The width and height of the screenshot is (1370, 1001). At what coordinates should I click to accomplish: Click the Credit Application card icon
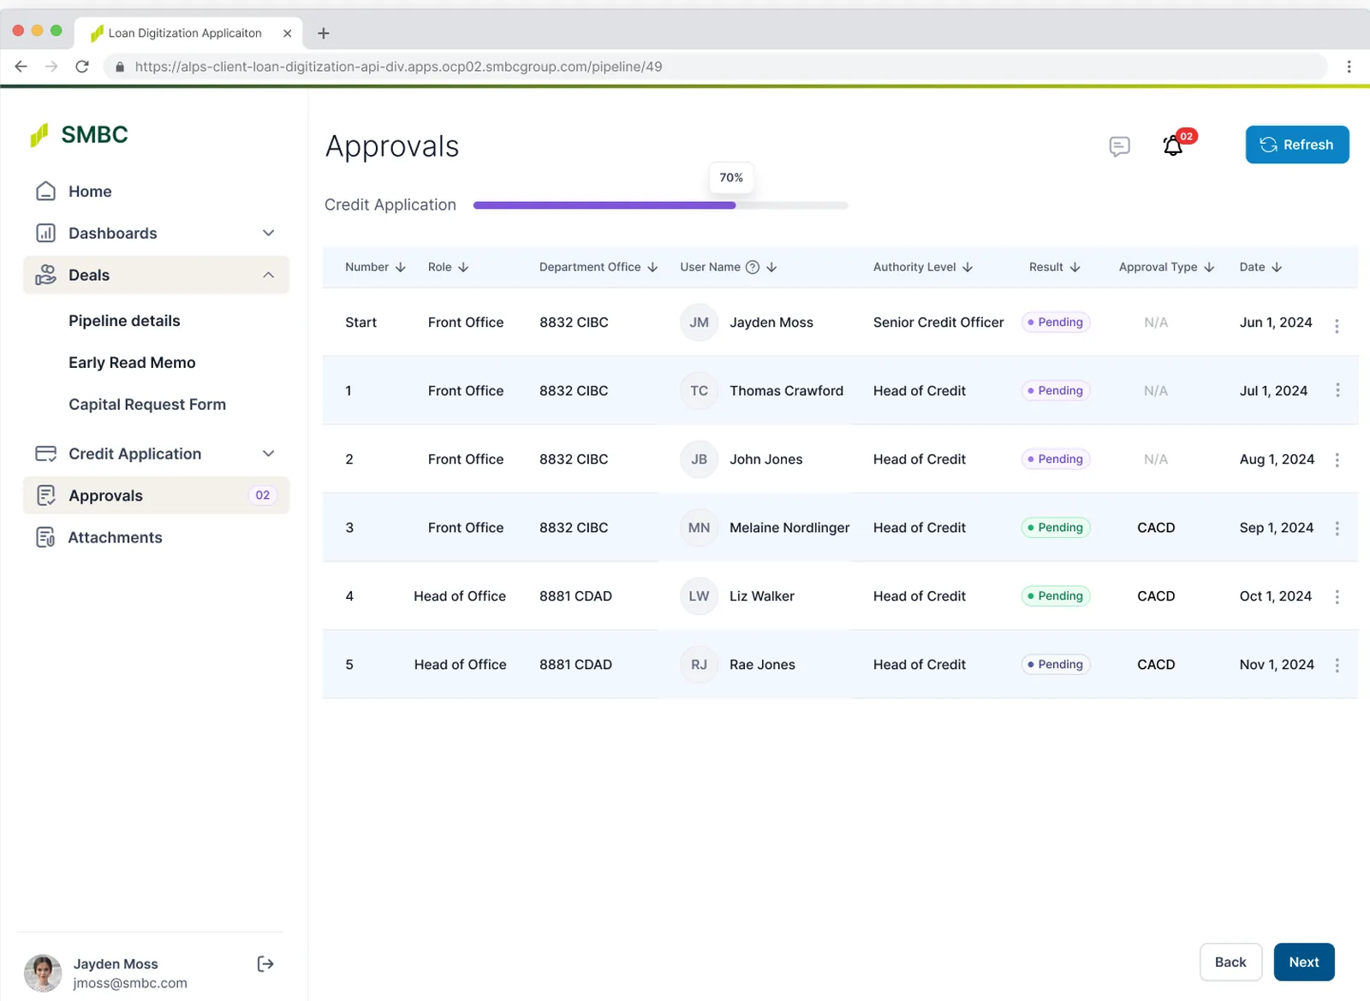pyautogui.click(x=45, y=453)
